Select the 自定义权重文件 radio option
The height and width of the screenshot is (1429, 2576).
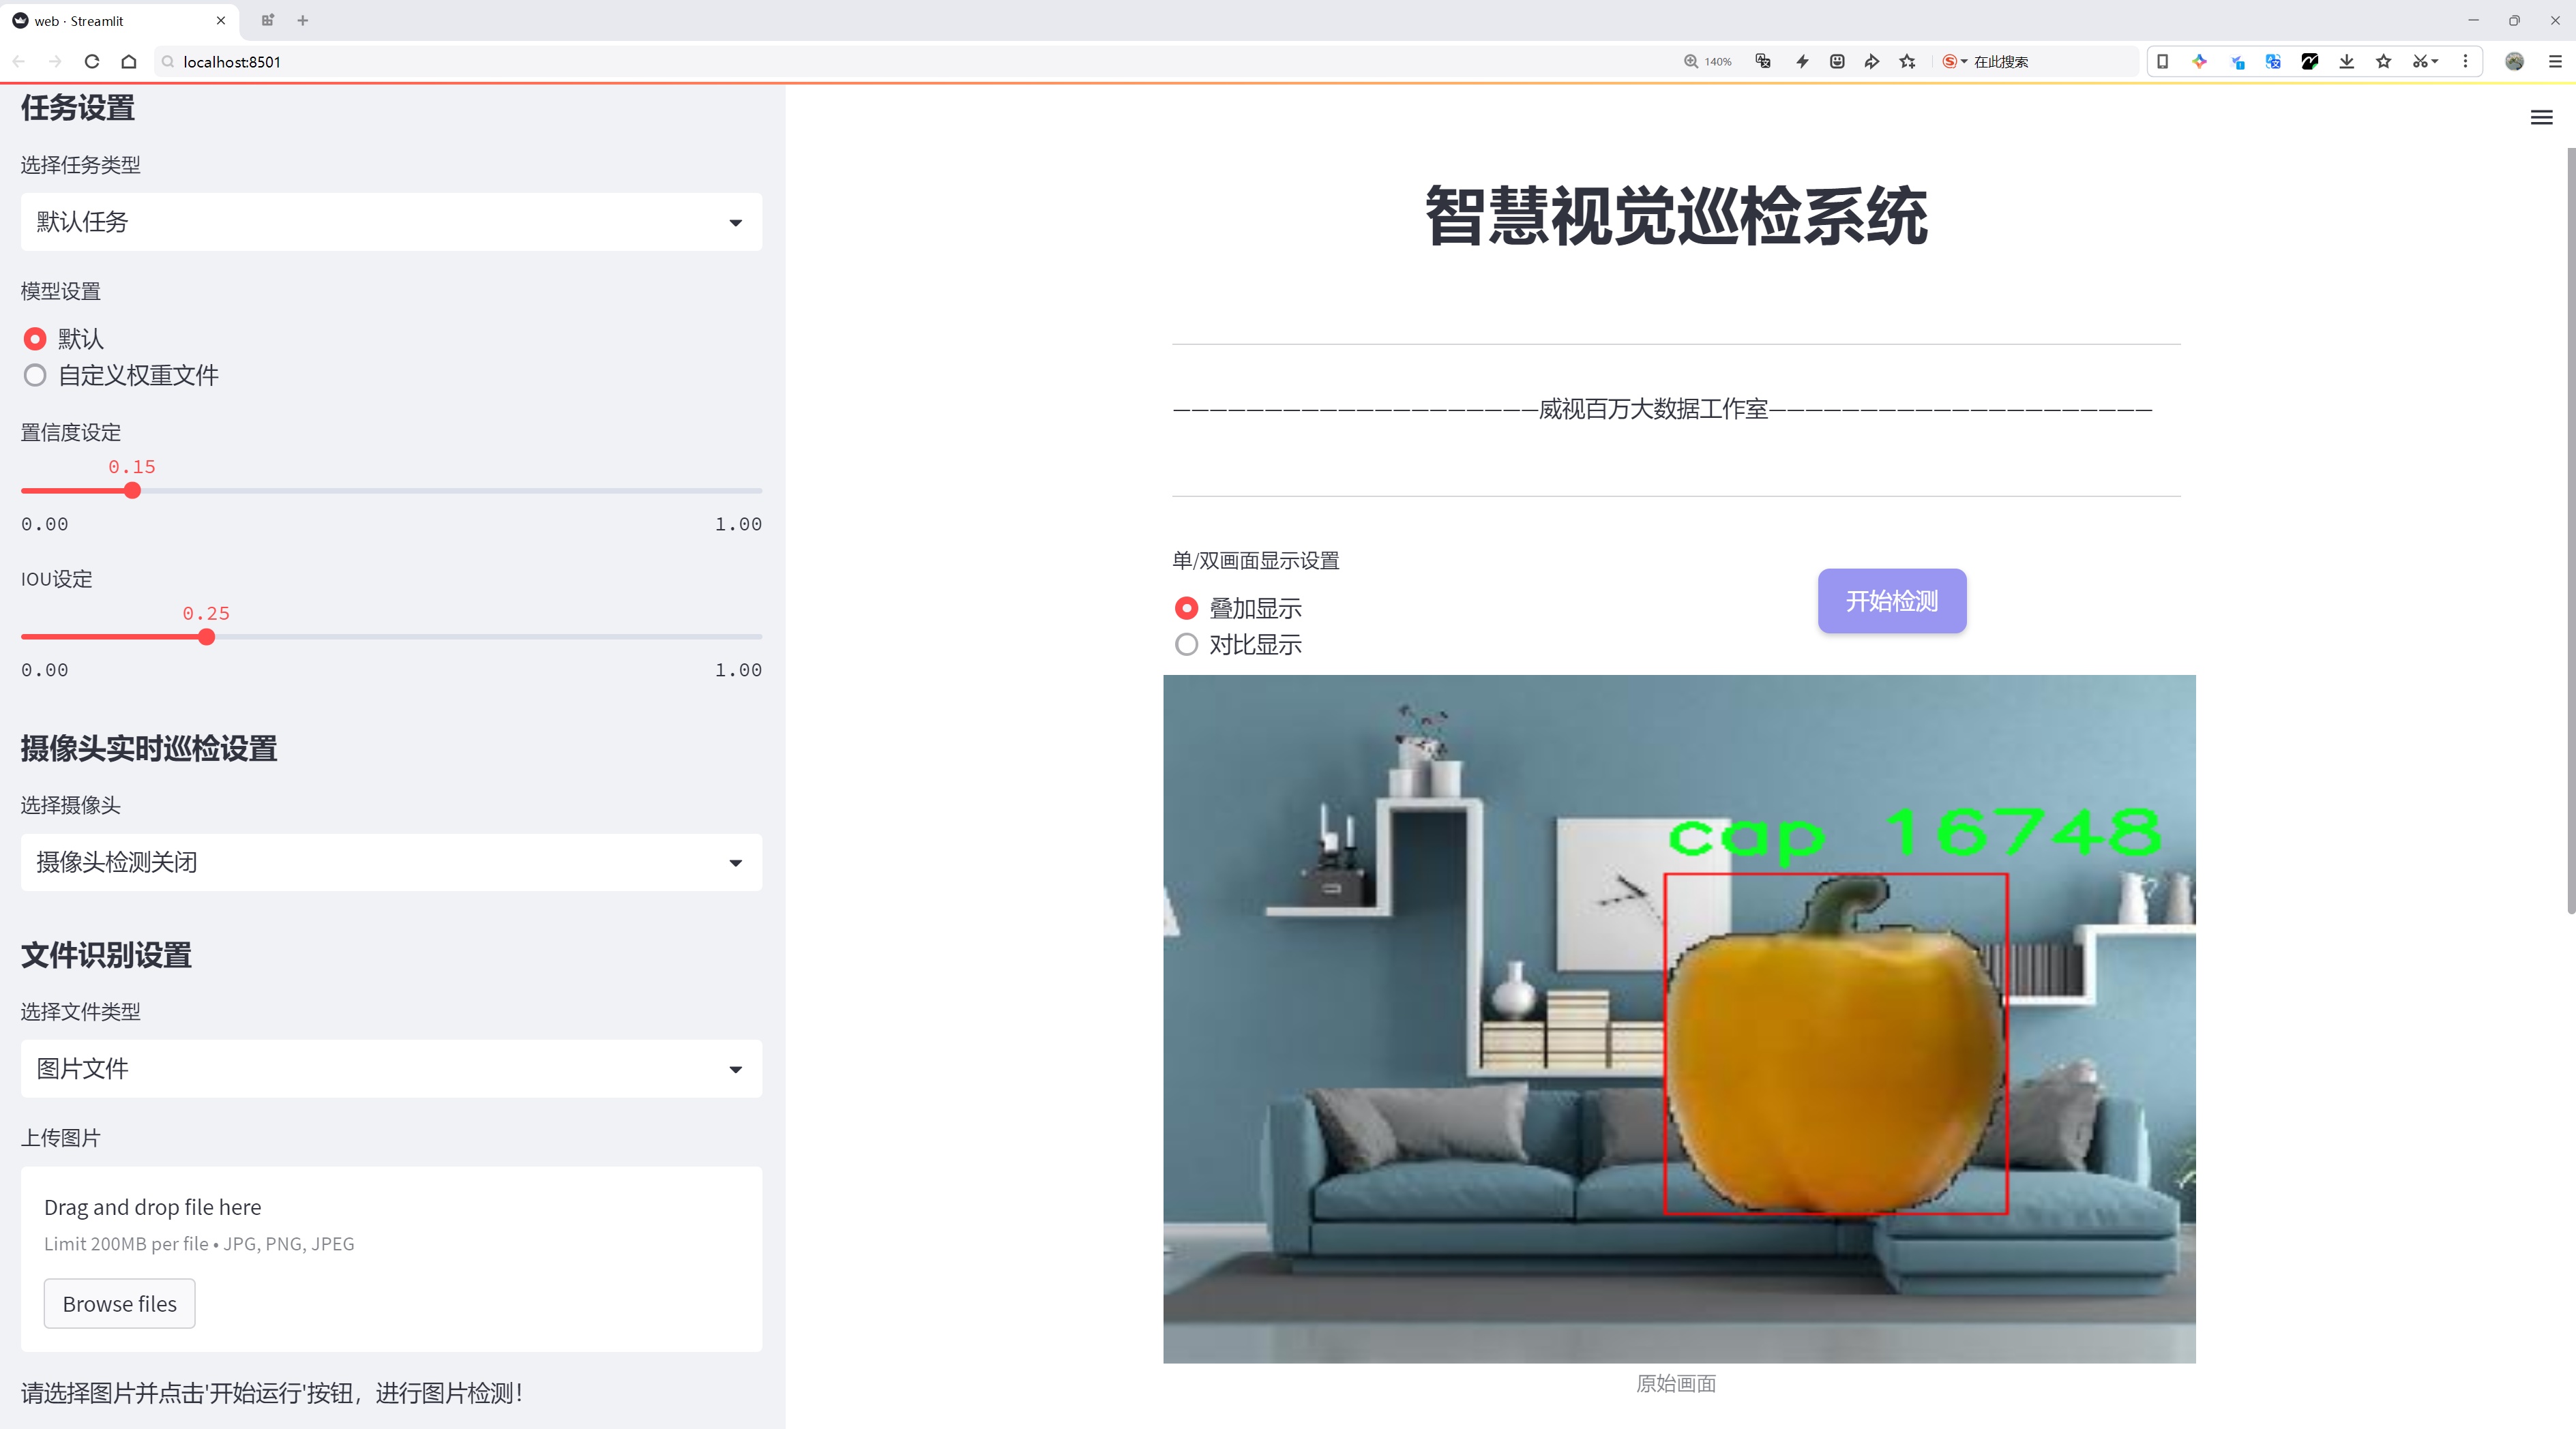pos(35,376)
